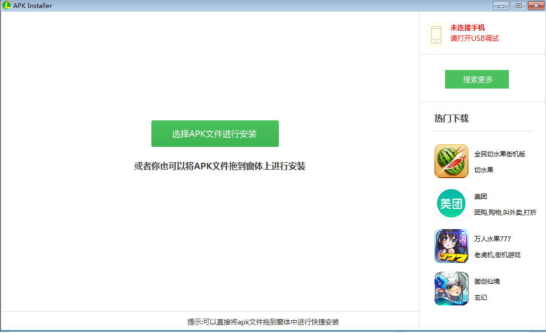The height and width of the screenshot is (333, 546).
Task: Click the APK Installer logo in title bar
Action: tap(7, 5)
